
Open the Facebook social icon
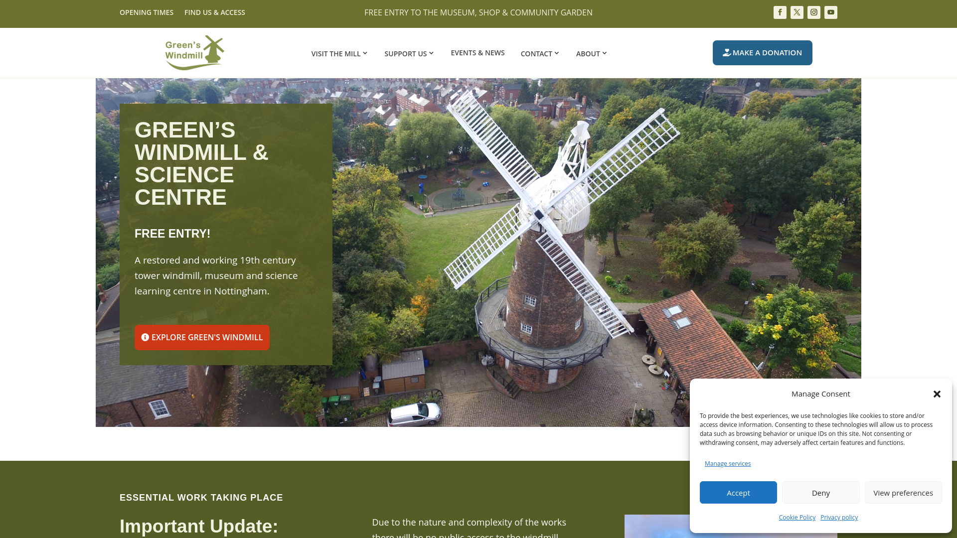point(780,12)
